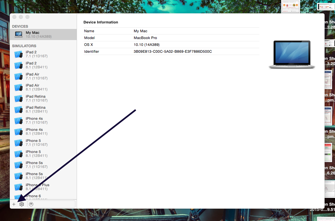
Task: Click the MacBook Pro device image
Action: point(292,55)
